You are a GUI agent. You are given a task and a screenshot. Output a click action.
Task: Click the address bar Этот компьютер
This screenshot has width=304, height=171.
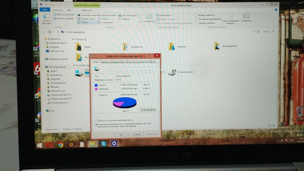click(76, 32)
